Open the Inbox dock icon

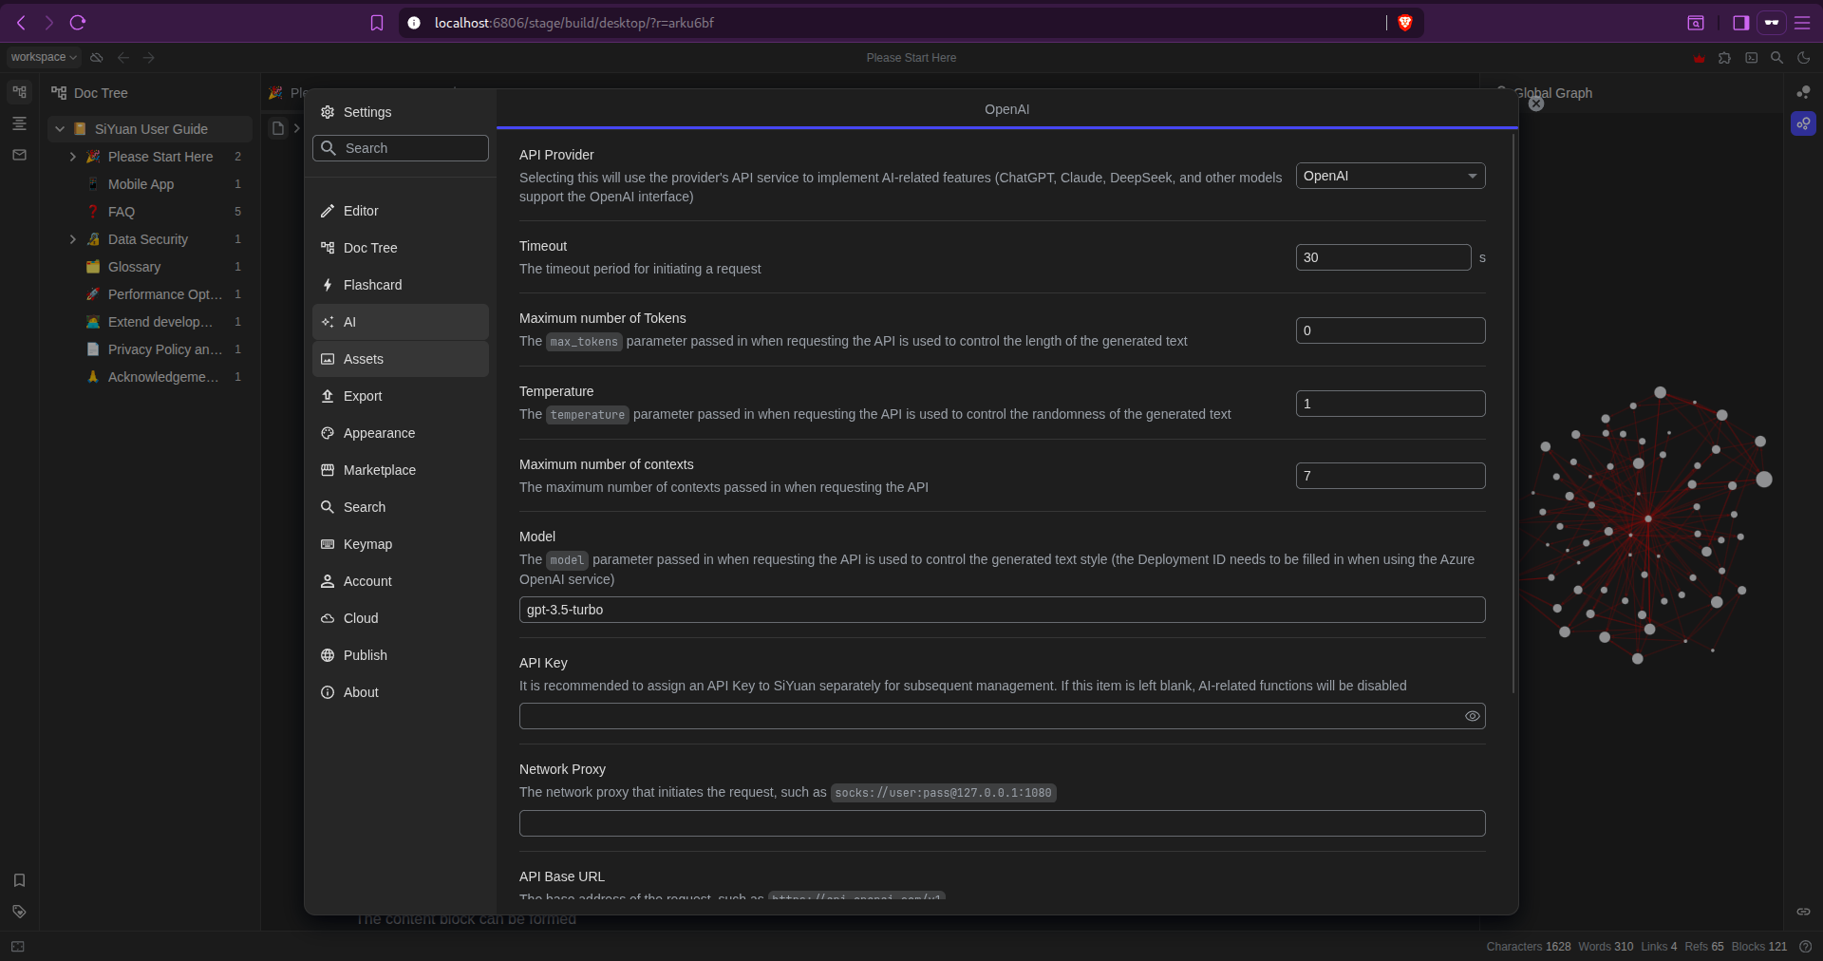coord(19,155)
